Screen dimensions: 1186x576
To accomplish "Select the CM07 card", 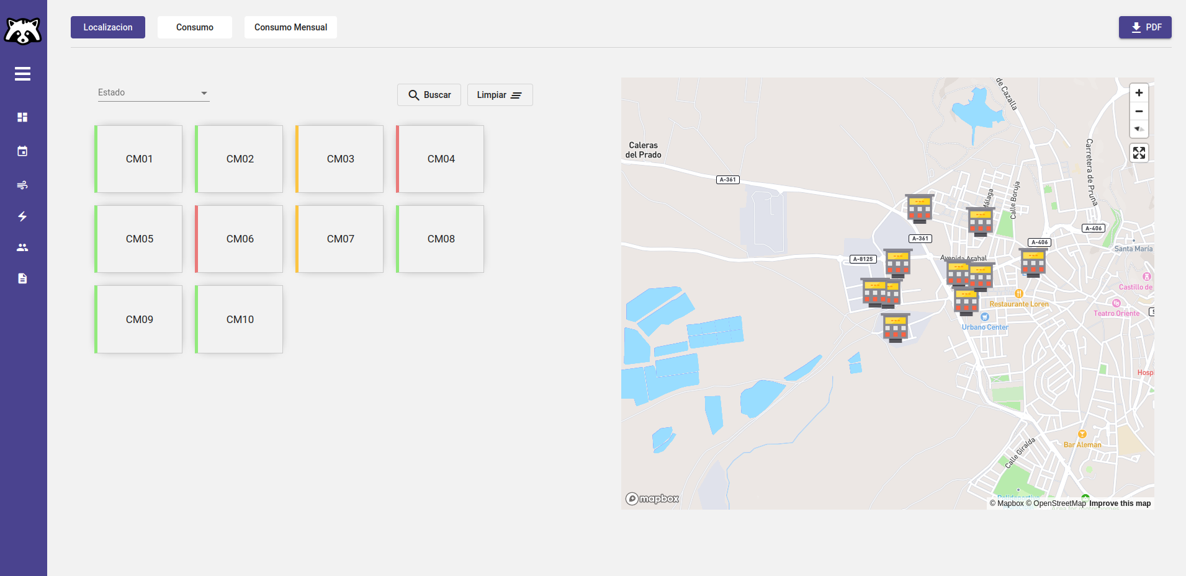I will click(x=339, y=239).
